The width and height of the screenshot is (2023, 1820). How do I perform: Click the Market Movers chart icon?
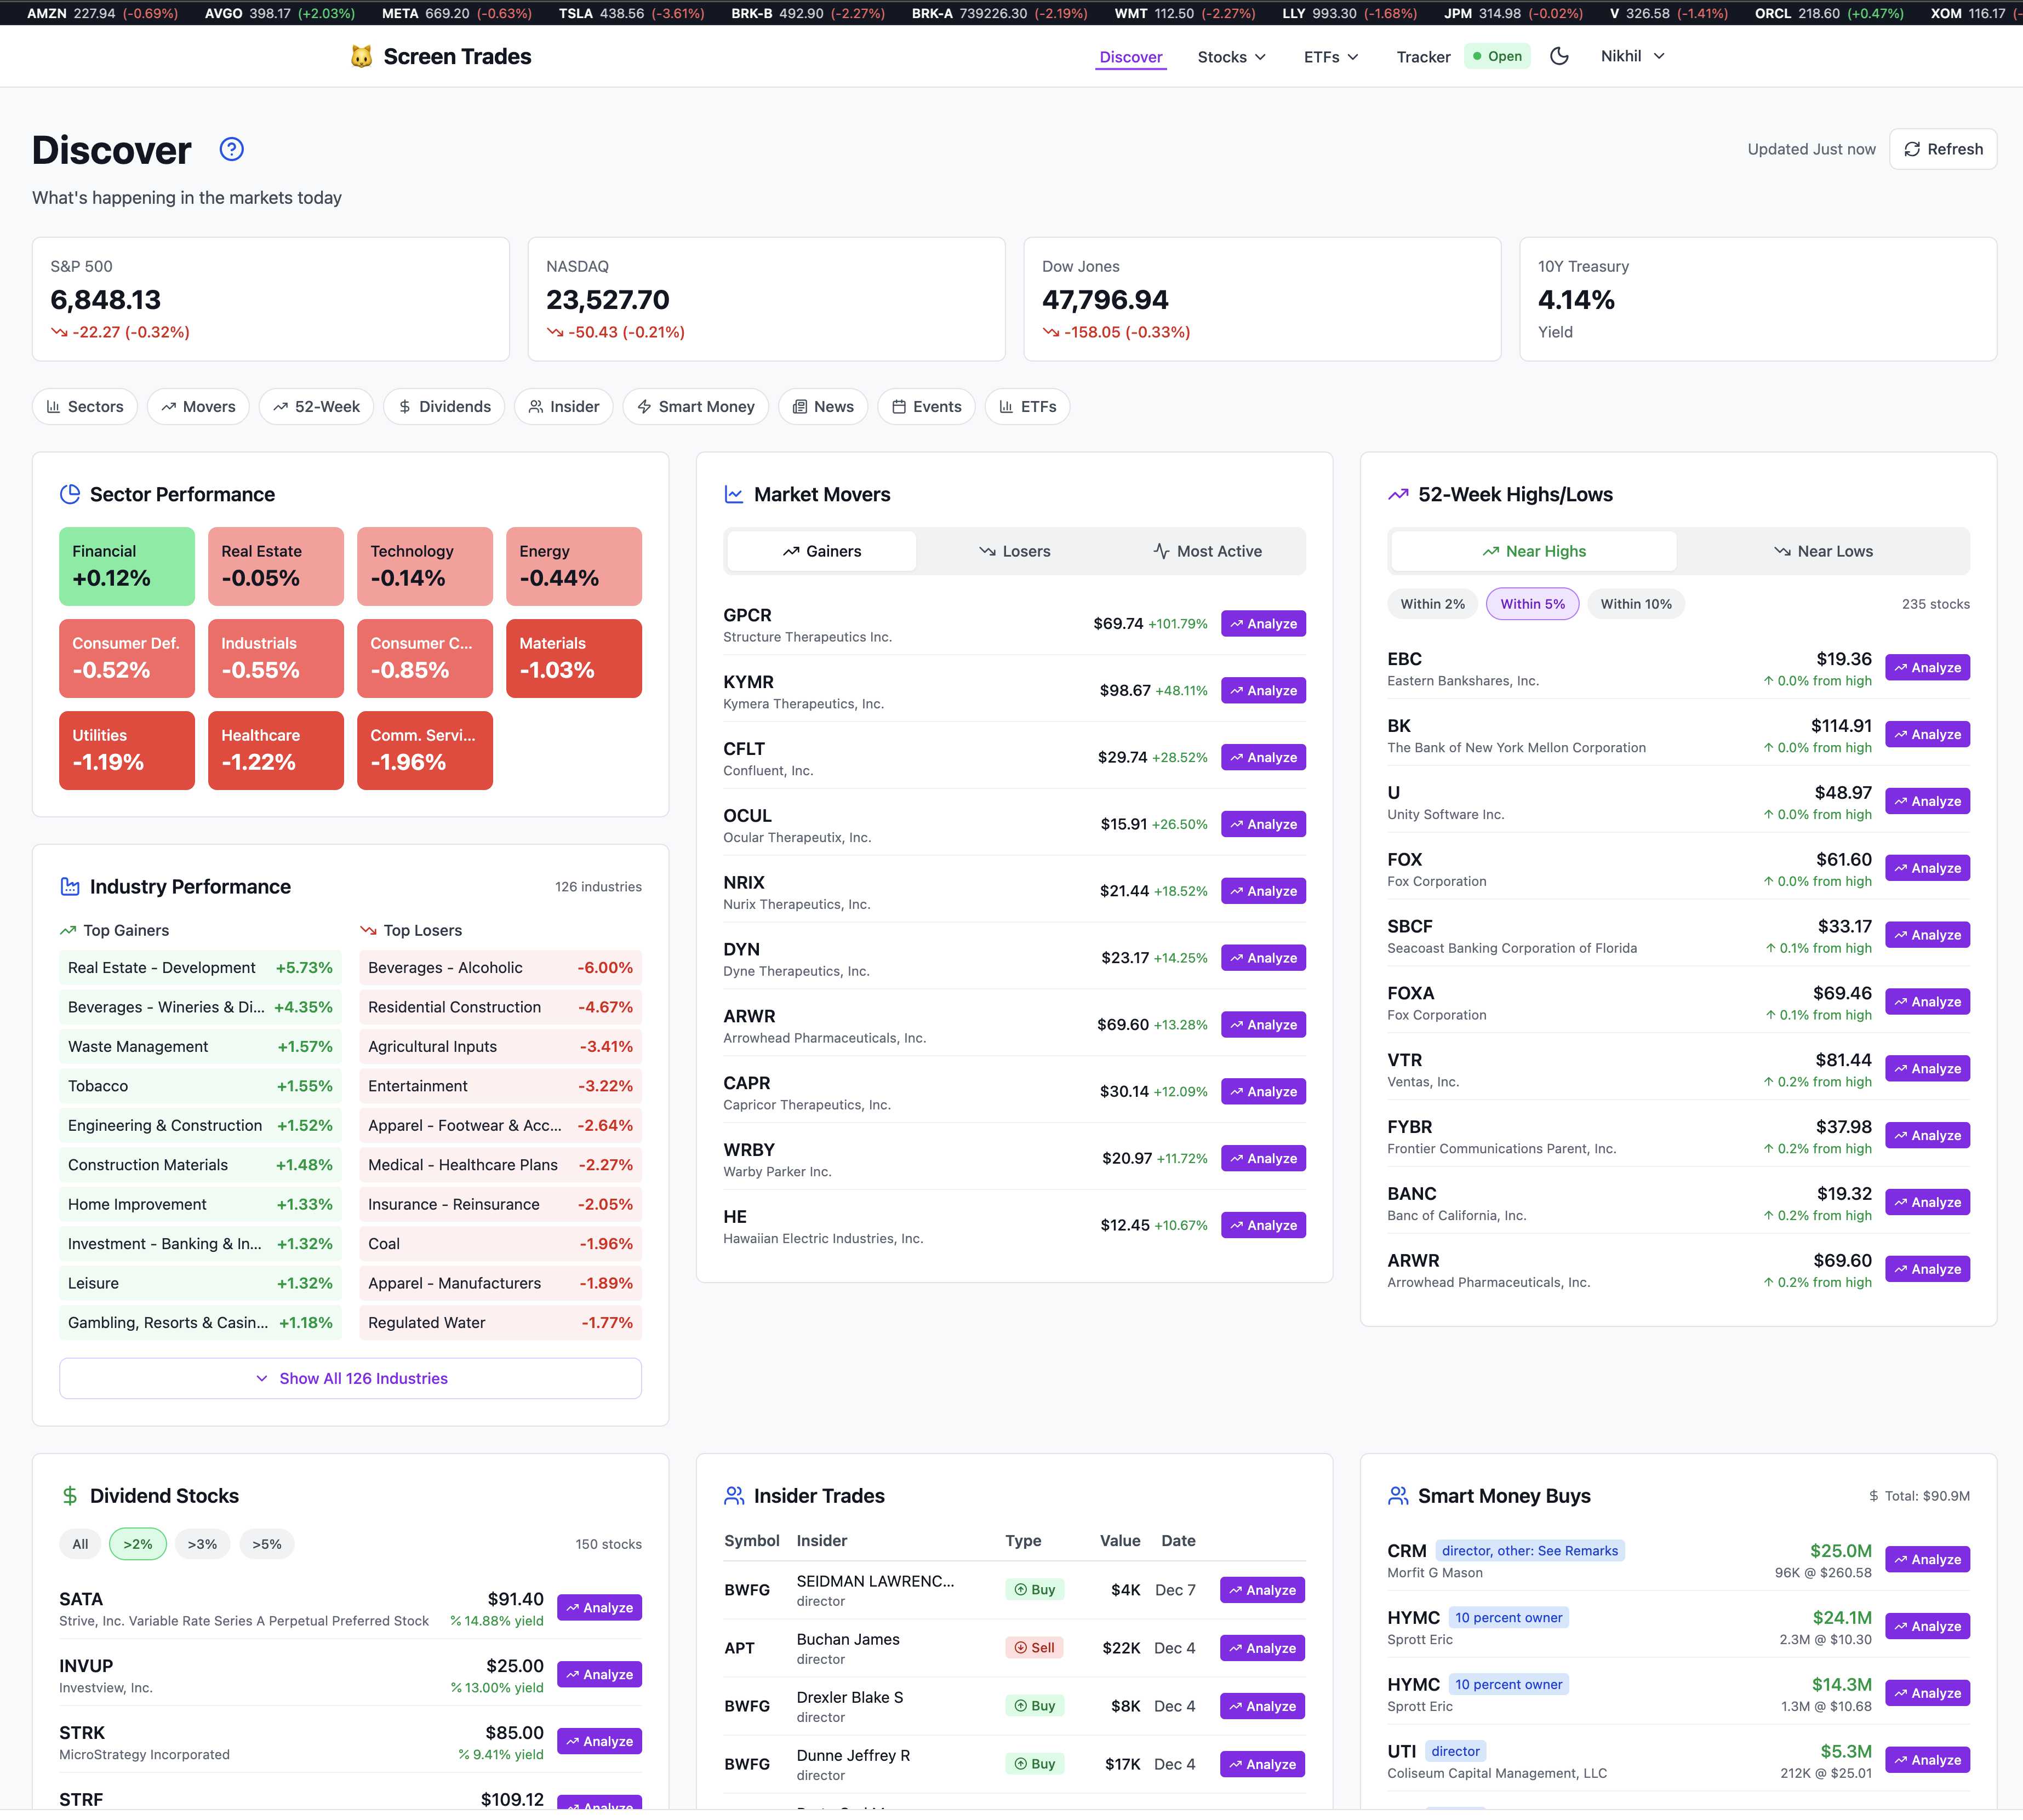[x=734, y=494]
